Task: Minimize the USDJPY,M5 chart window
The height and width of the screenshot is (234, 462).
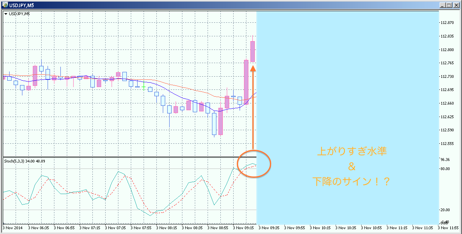Action: pos(442,5)
